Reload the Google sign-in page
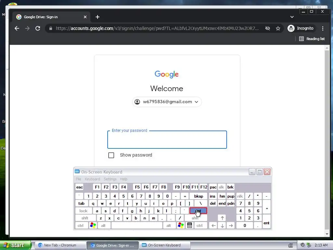Screen dimensions: 333x250 (x=38, y=28)
